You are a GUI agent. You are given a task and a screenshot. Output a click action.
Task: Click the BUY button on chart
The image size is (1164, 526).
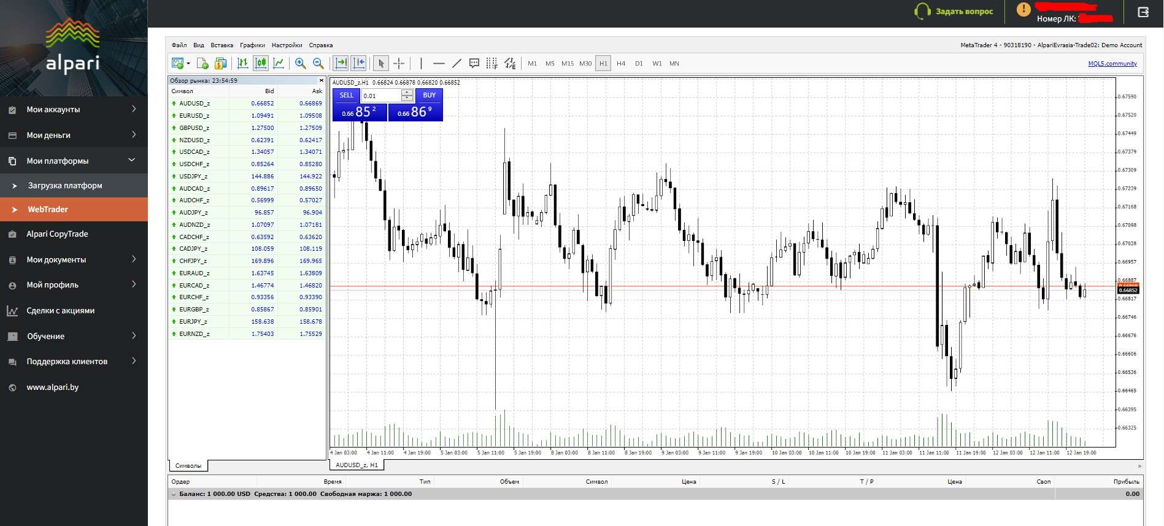tap(429, 96)
